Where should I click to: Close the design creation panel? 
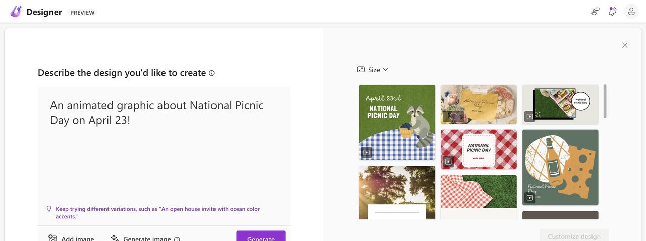[x=625, y=45]
